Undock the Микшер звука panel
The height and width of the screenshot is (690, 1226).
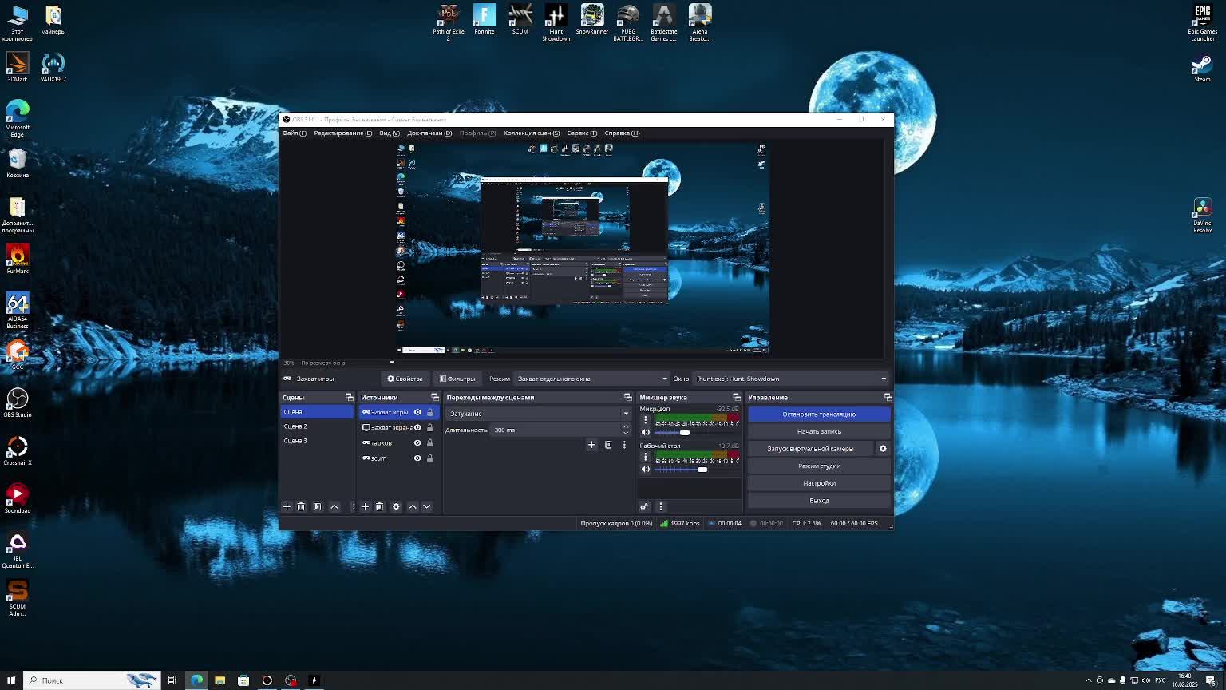[737, 397]
